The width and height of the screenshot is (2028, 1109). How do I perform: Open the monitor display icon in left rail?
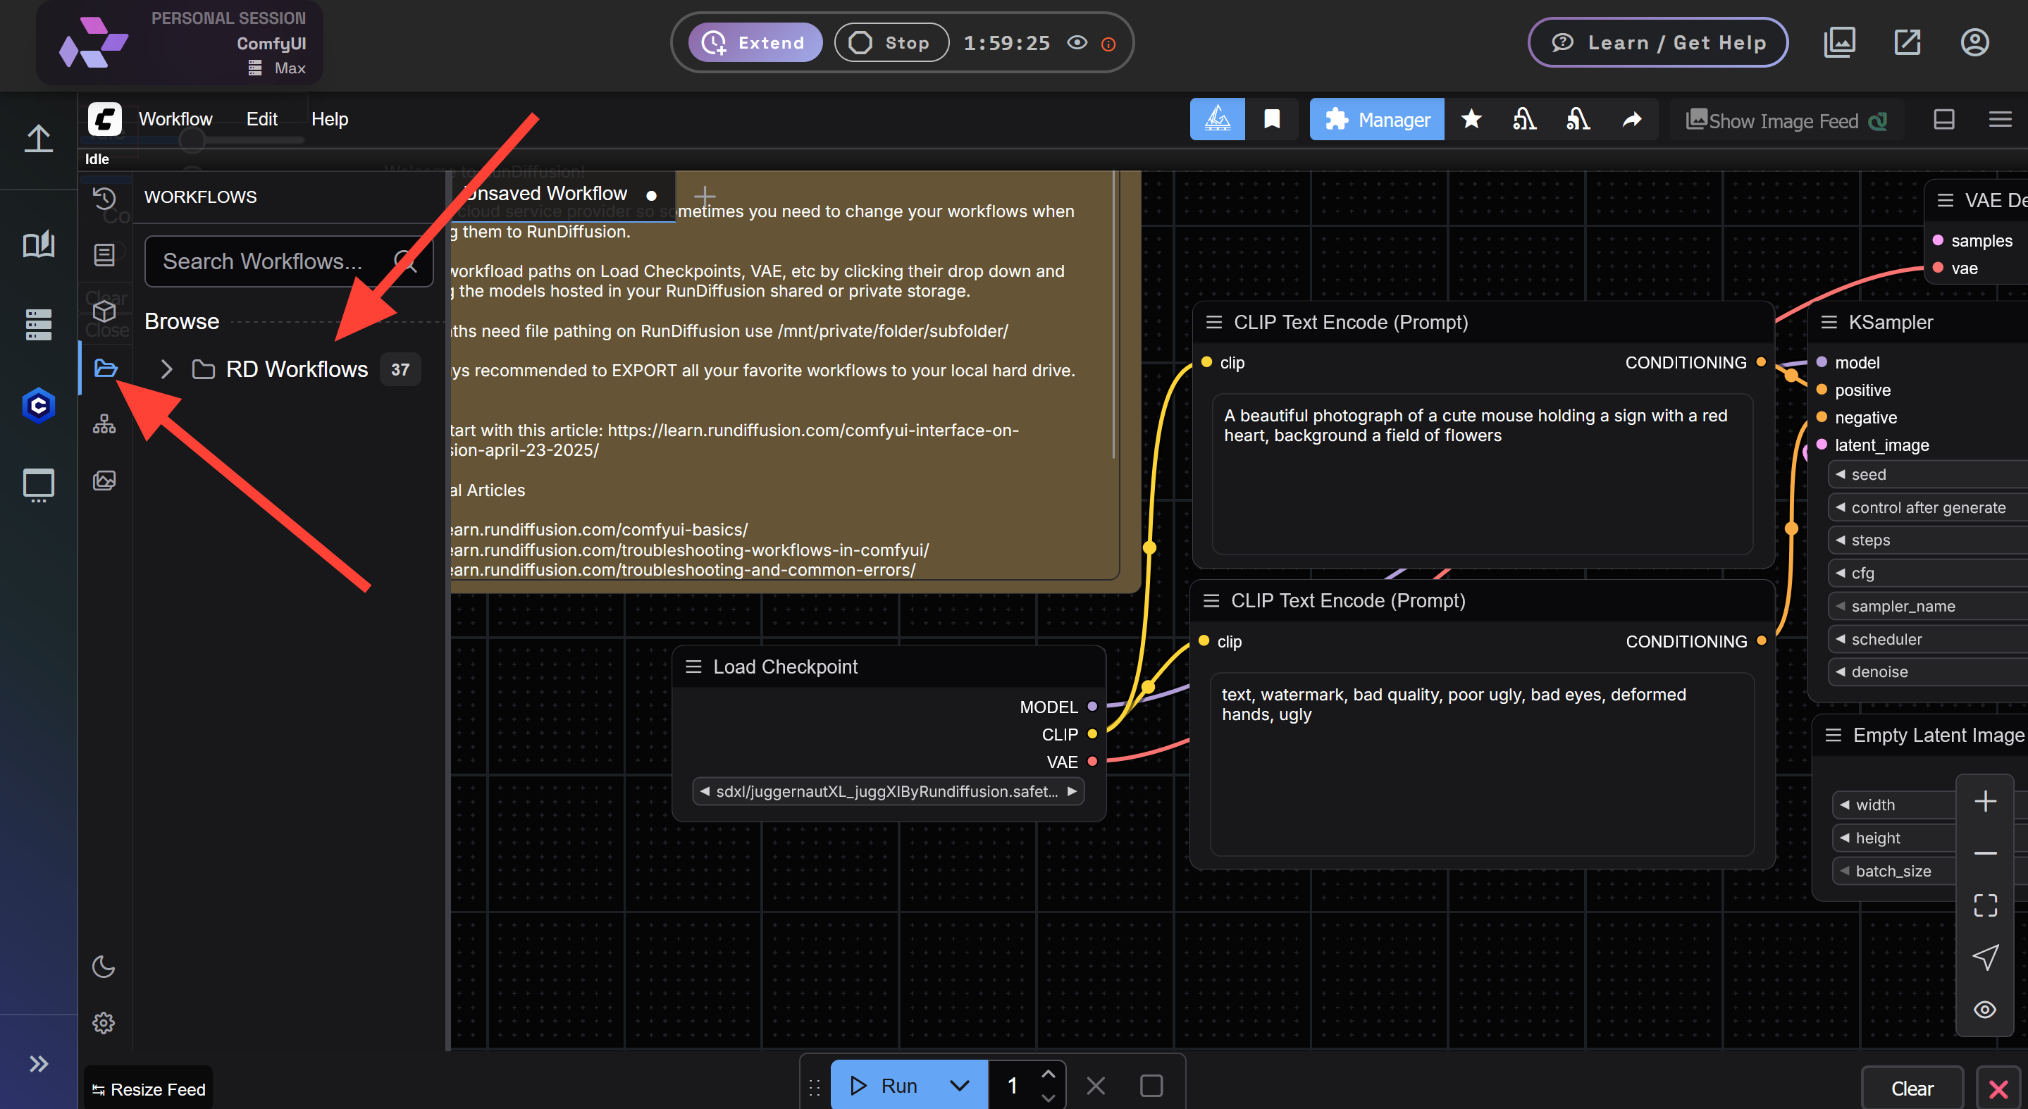pyautogui.click(x=38, y=485)
